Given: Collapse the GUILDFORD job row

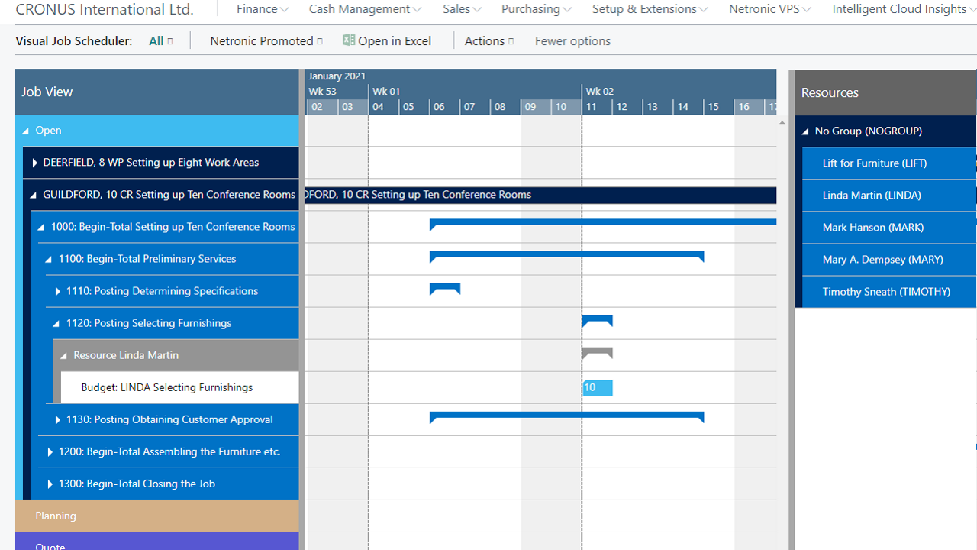Looking at the screenshot, I should [x=33, y=194].
